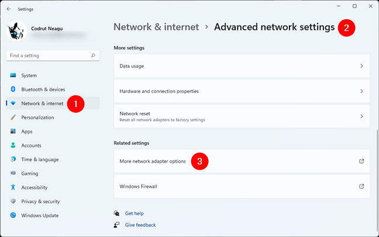379x237 pixels.
Task: Open Windows Update settings
Action: pyautogui.click(x=53, y=215)
